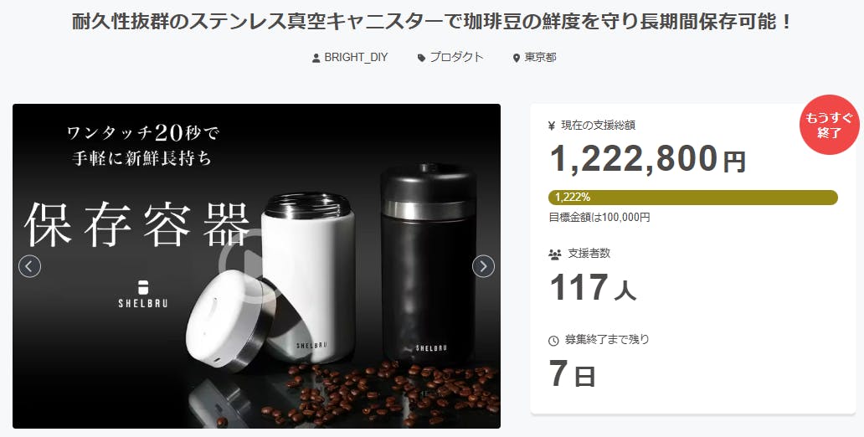This screenshot has width=864, height=437.
Task: Click the 1,222% funding progress bar
Action: click(x=692, y=198)
